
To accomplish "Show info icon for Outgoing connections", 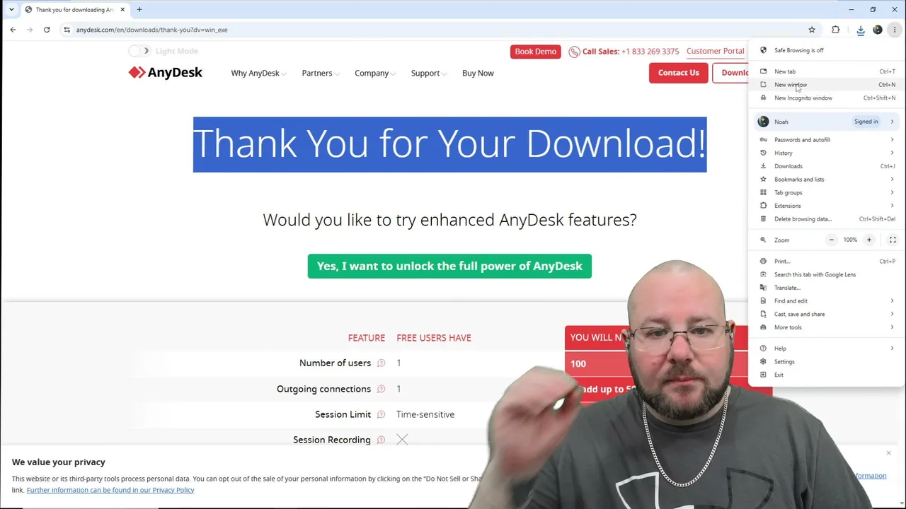I will click(381, 389).
